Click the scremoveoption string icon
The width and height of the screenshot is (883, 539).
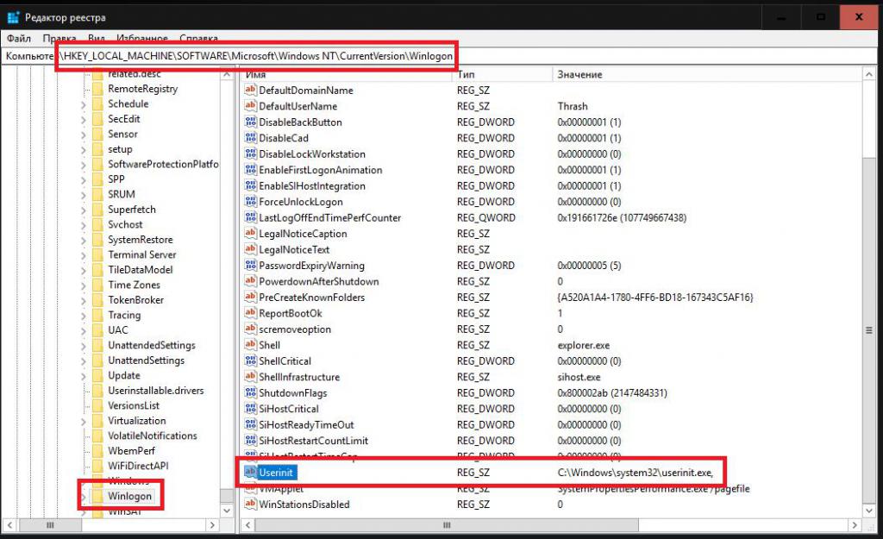coord(251,329)
